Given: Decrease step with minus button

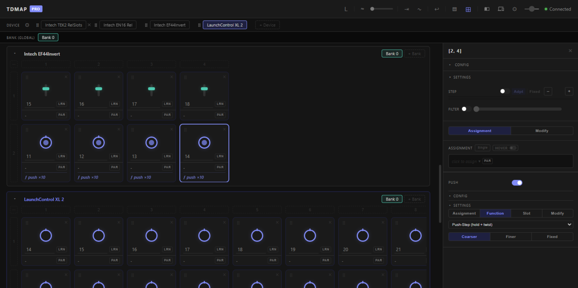Looking at the screenshot, I should (x=548, y=91).
